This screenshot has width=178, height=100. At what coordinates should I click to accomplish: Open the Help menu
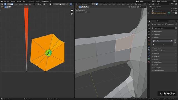point(24,1)
